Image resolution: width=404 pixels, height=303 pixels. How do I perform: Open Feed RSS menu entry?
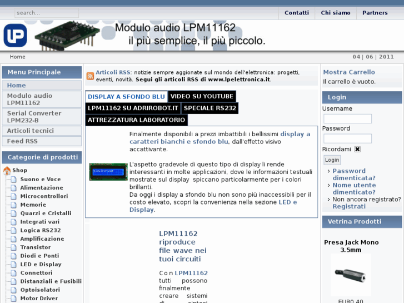click(x=42, y=141)
